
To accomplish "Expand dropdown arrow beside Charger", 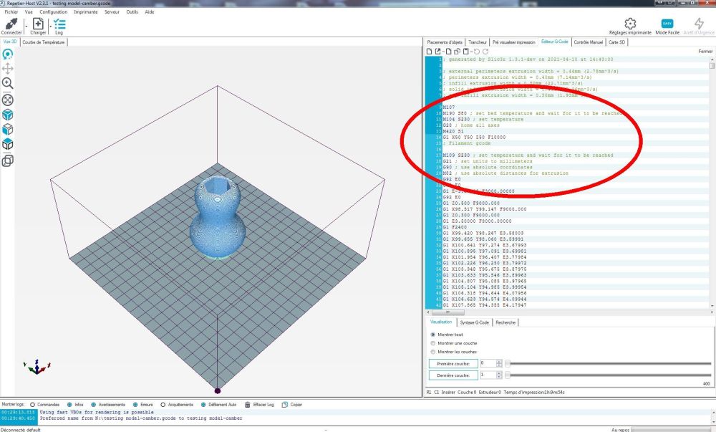I will [50, 26].
